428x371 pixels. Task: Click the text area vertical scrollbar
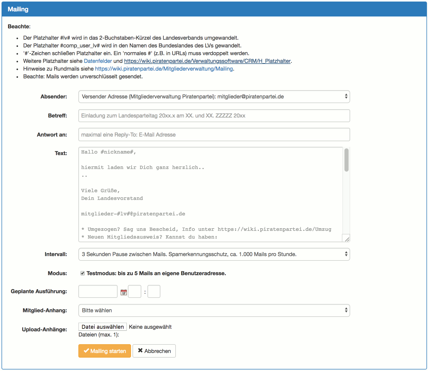pos(346,160)
